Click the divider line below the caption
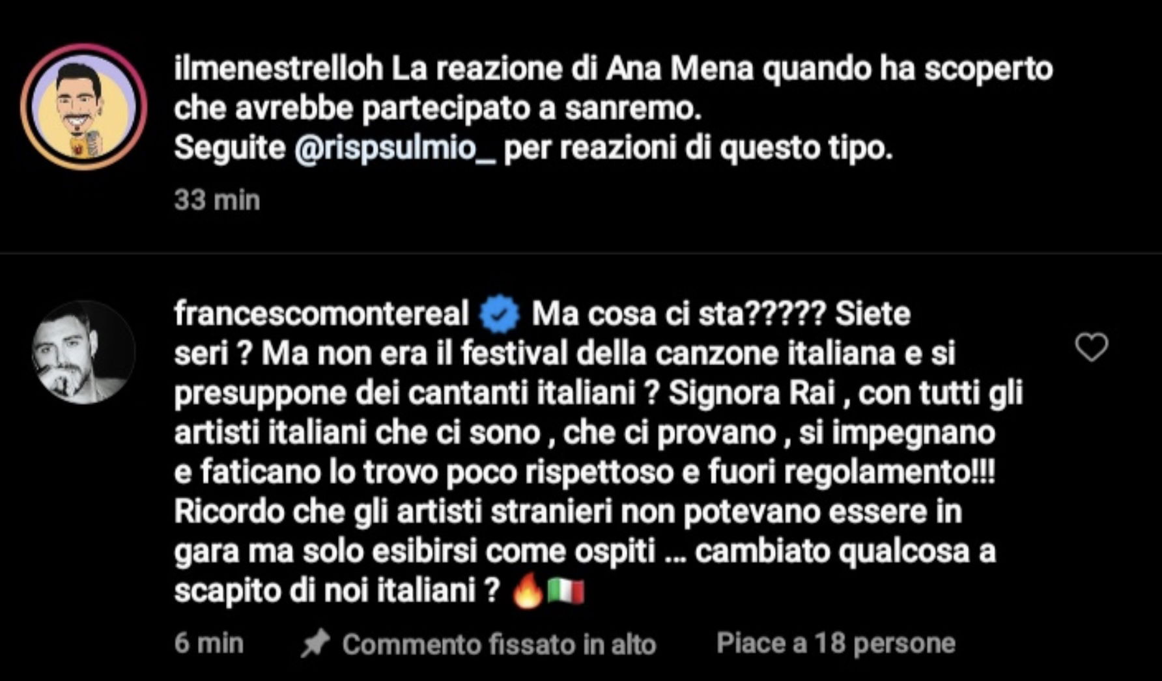This screenshot has height=681, width=1162. pos(581,253)
